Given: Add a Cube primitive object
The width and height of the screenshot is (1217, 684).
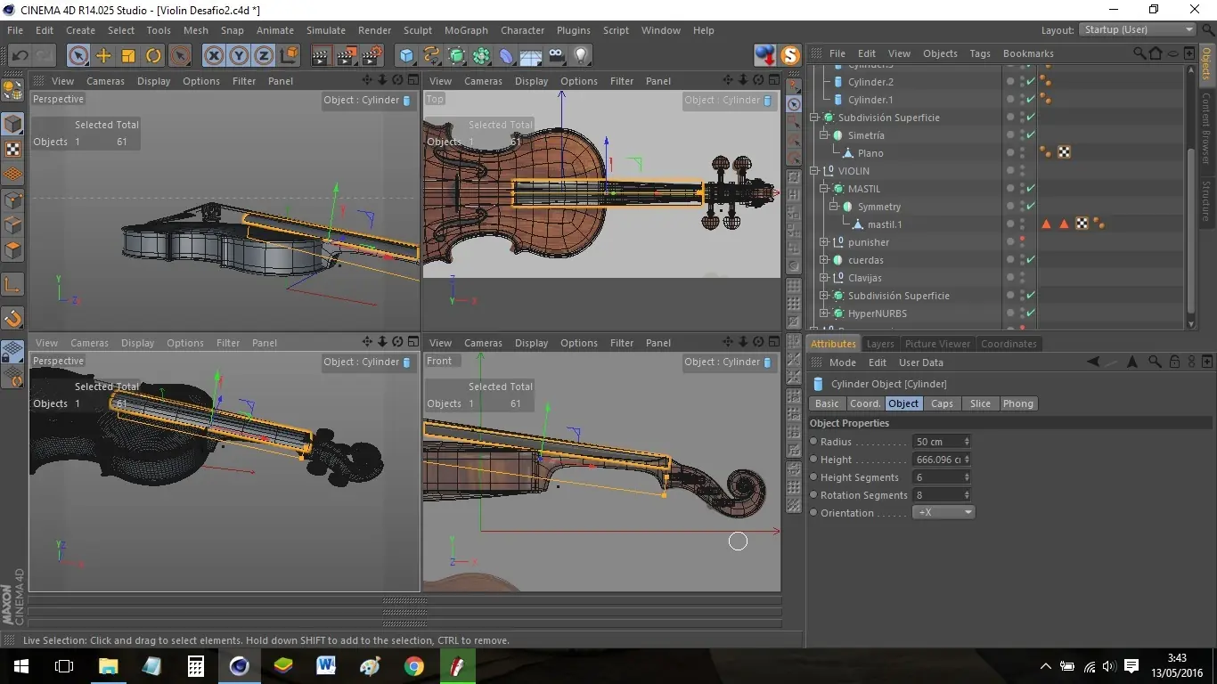Looking at the screenshot, I should click(407, 55).
